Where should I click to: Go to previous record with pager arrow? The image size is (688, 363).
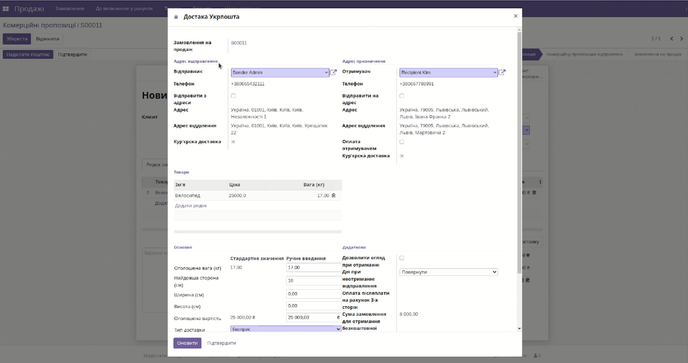(672, 39)
